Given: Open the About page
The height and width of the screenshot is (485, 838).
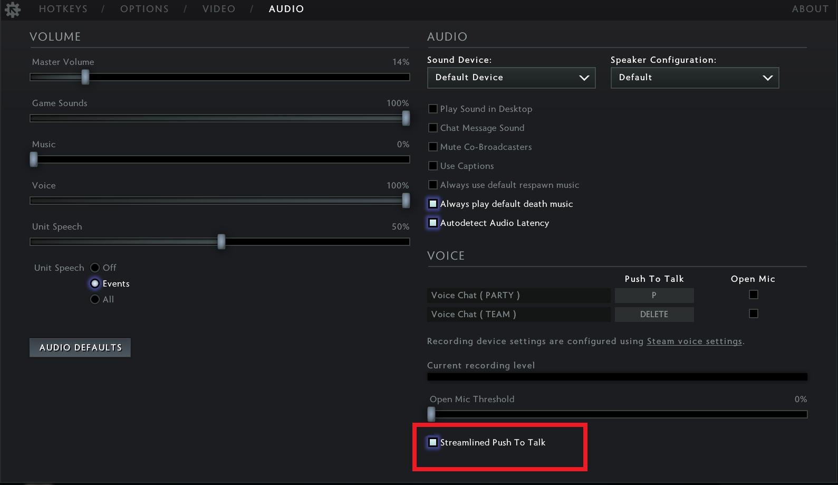Looking at the screenshot, I should [810, 9].
